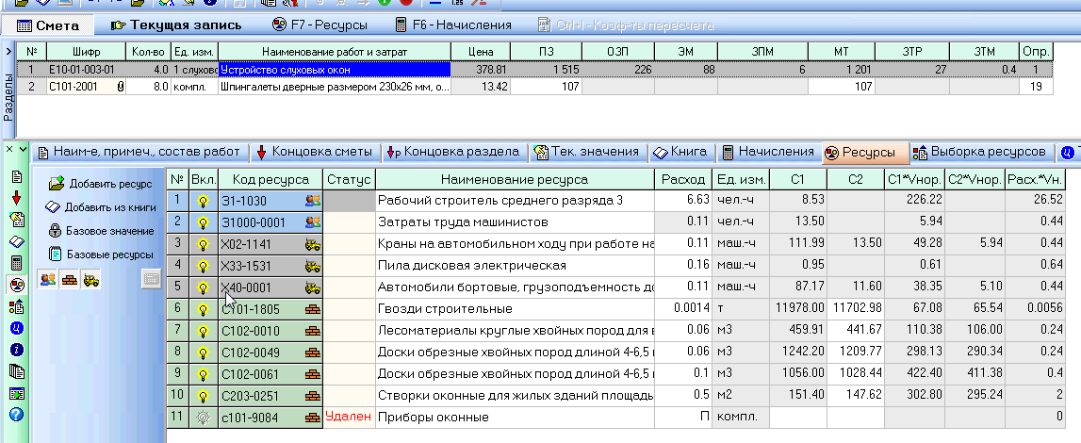Toggle the lightbulb for resource C102-0049
Image resolution: width=1081 pixels, height=443 pixels.
[202, 352]
